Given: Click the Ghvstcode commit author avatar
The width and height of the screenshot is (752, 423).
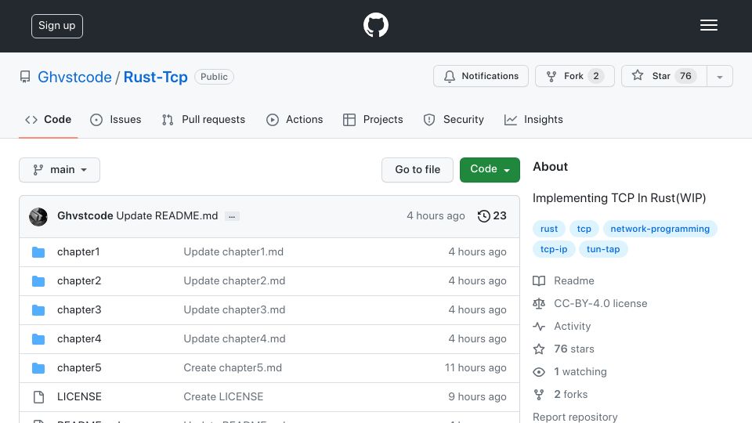Looking at the screenshot, I should (x=38, y=217).
